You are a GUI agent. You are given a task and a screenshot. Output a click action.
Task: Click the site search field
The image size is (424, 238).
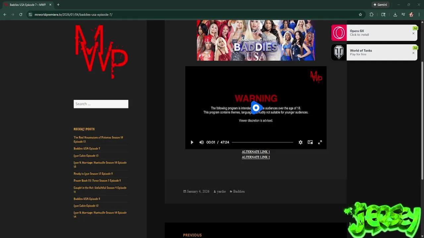click(x=101, y=104)
